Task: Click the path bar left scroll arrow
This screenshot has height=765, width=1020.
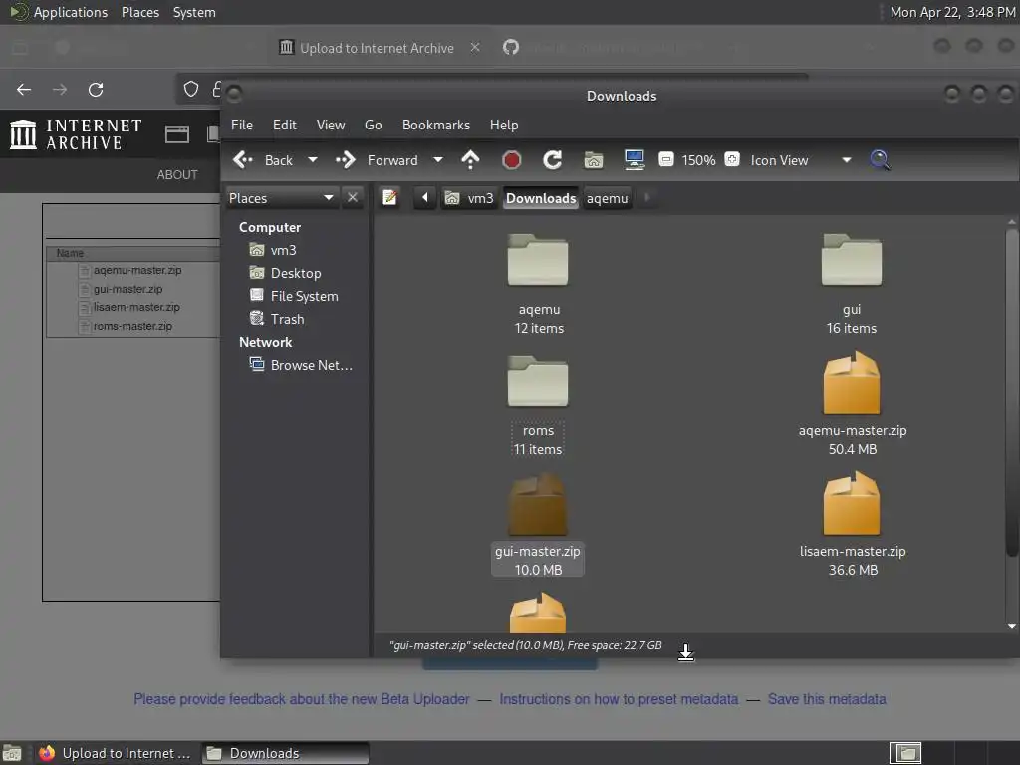Action: [424, 198]
